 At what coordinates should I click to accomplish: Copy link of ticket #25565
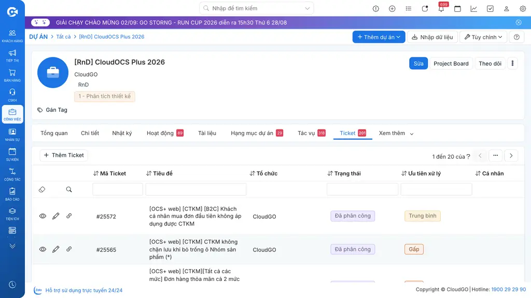[x=69, y=249]
